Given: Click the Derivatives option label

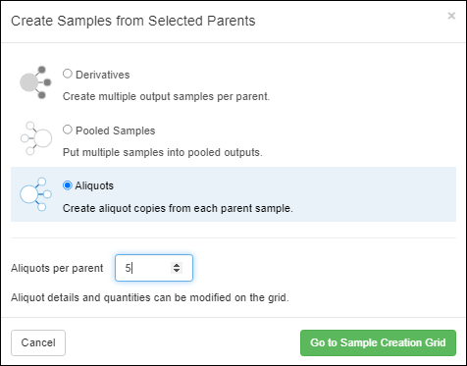Looking at the screenshot, I should (x=103, y=75).
